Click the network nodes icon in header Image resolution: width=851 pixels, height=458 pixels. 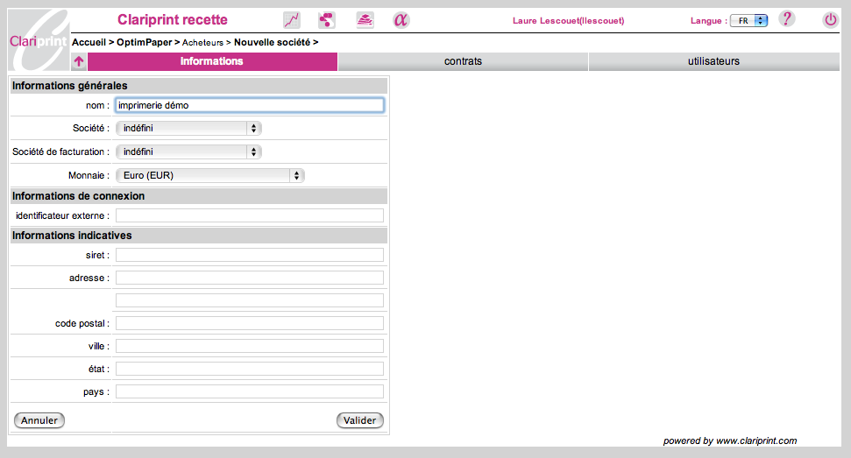pyautogui.click(x=327, y=20)
